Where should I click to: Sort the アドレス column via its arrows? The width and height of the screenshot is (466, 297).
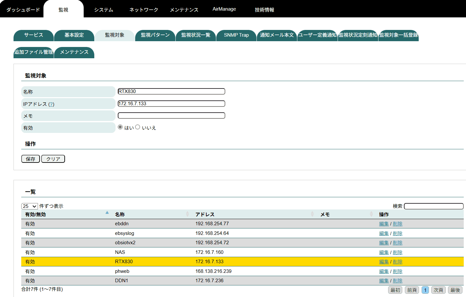click(x=312, y=214)
